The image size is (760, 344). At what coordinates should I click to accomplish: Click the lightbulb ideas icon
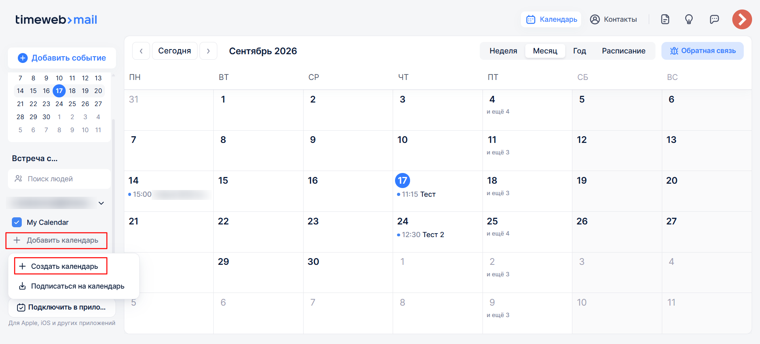coord(689,19)
